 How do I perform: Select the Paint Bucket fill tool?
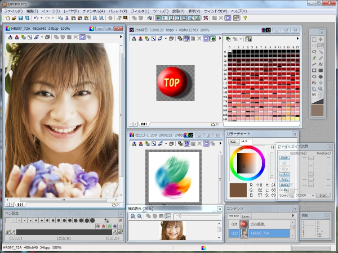(314, 82)
